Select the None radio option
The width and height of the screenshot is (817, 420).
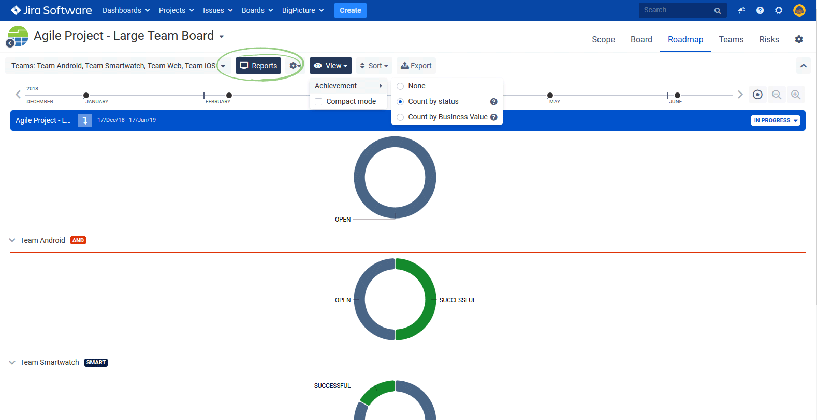(400, 86)
